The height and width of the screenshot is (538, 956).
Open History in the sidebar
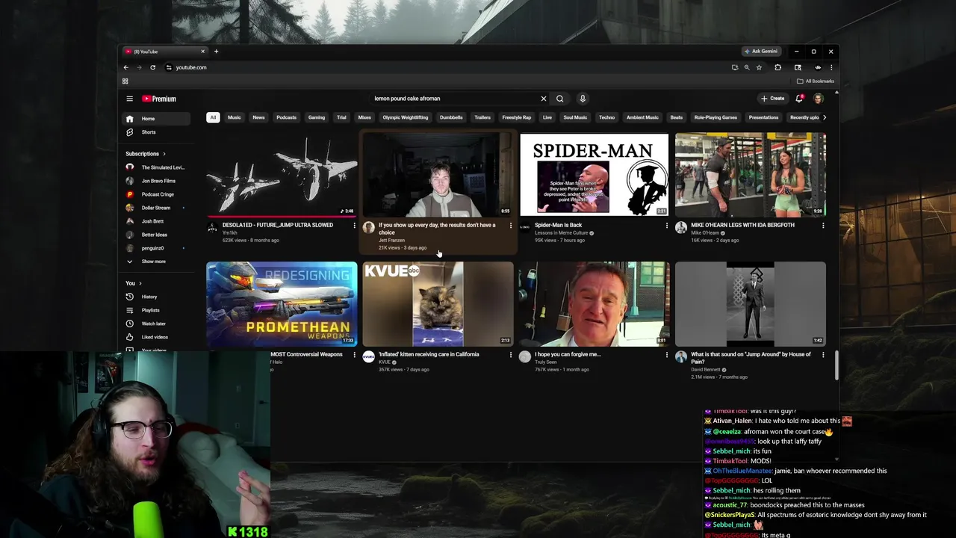point(156,297)
